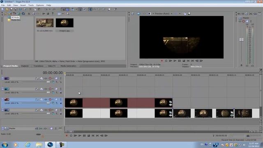Open the Tools menu

pyautogui.click(x=31, y=5)
